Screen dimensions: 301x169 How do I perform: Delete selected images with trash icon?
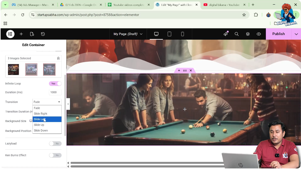(58, 58)
